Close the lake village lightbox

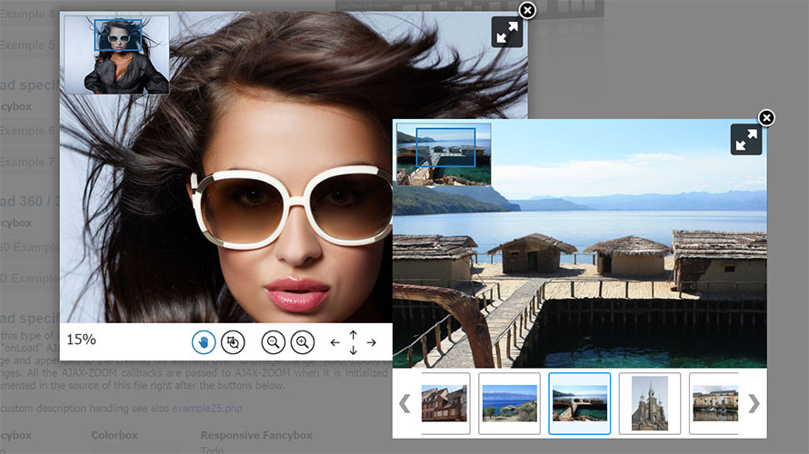pos(766,118)
